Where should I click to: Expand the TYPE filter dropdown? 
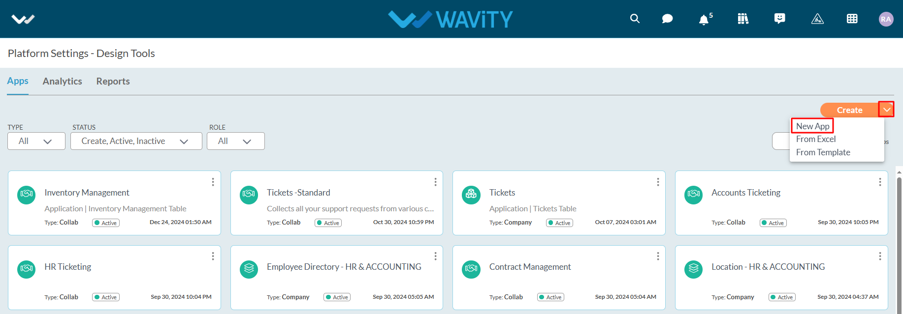click(x=36, y=141)
